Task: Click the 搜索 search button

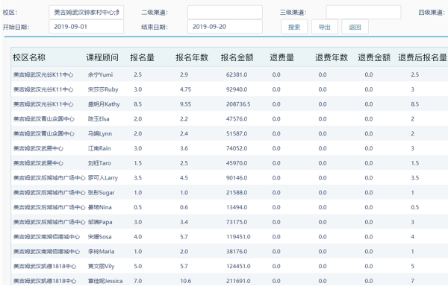Action: pos(293,27)
